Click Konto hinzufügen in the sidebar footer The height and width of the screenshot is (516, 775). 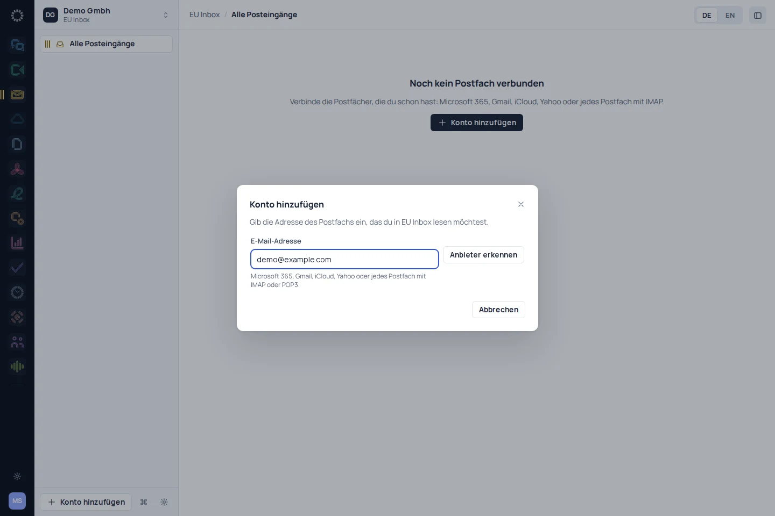pyautogui.click(x=86, y=502)
